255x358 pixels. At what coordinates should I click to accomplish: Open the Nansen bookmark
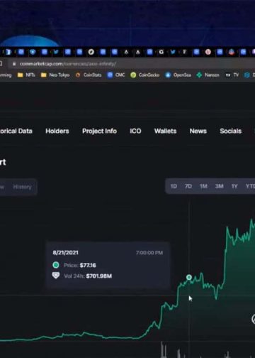[x=208, y=75]
